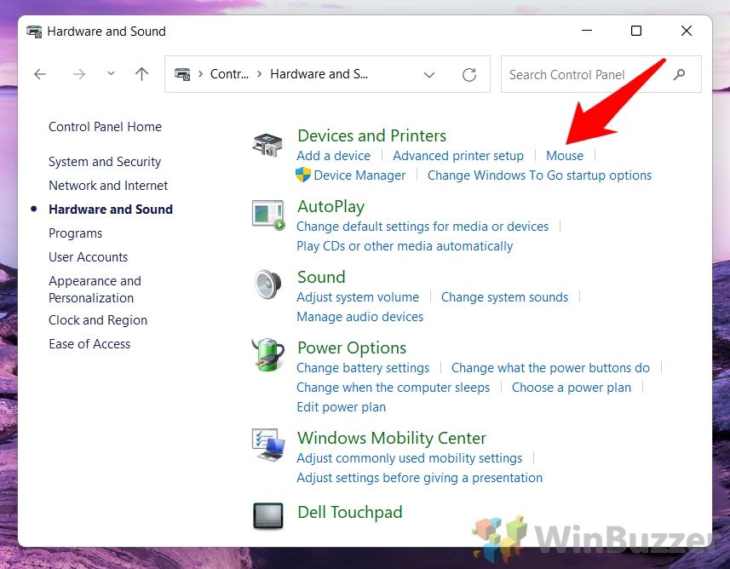This screenshot has height=569, width=730.
Task: Open AutoPlay heading
Action: [x=331, y=206]
